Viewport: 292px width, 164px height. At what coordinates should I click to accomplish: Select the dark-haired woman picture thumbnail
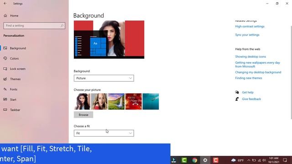(82, 102)
